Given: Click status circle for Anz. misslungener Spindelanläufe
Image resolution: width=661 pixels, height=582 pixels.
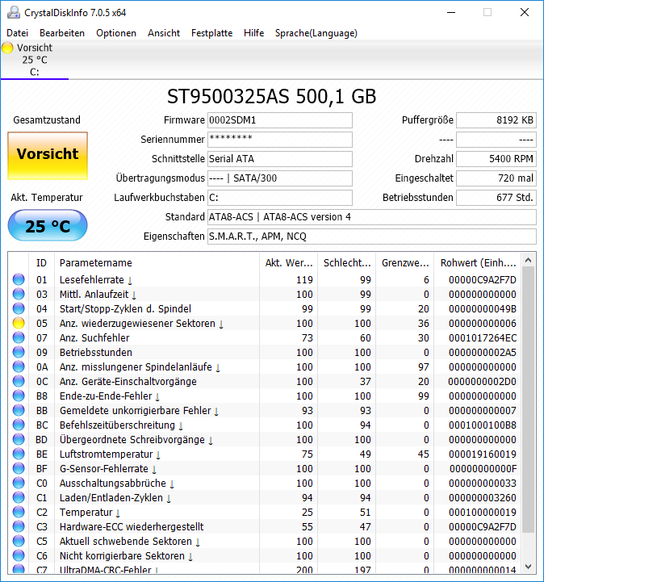Looking at the screenshot, I should 19,366.
